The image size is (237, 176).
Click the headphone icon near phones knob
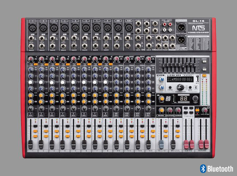tap(208, 108)
